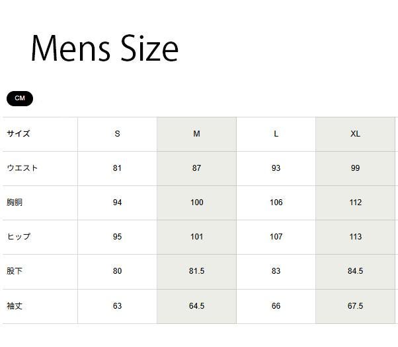This screenshot has height=347, width=398.
Task: Click the ヒップ row label
Action: 19,237
